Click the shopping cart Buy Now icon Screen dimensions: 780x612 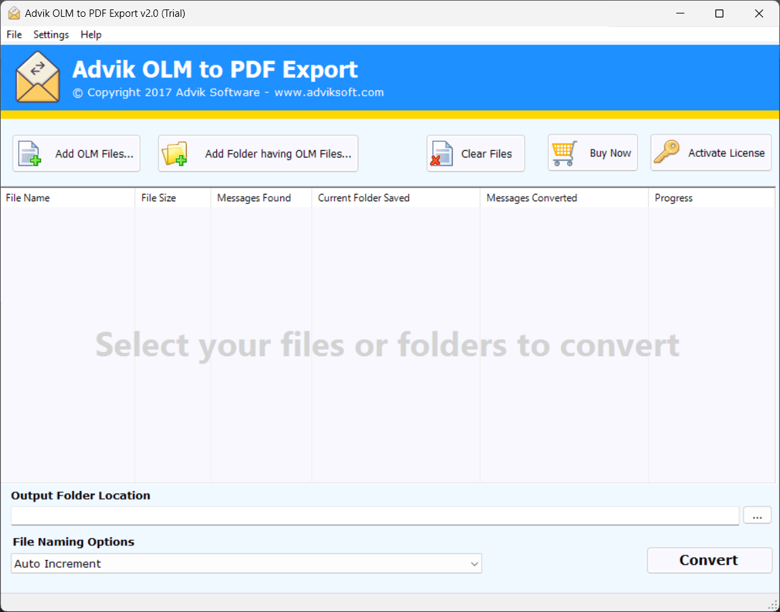coord(564,153)
